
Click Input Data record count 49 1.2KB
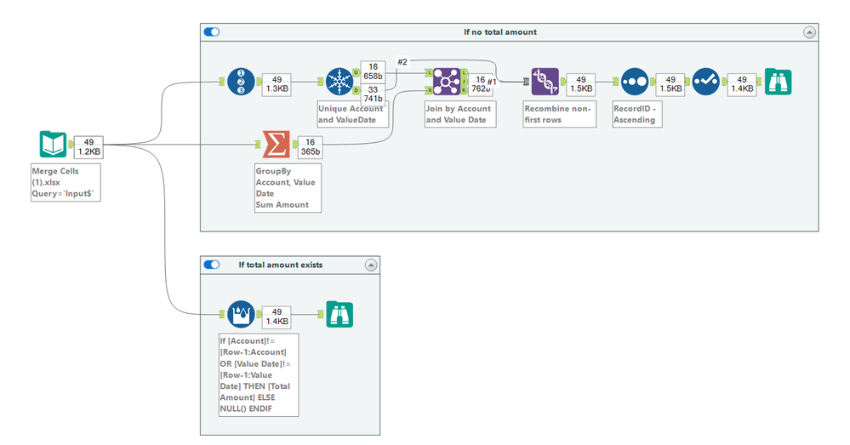point(88,147)
